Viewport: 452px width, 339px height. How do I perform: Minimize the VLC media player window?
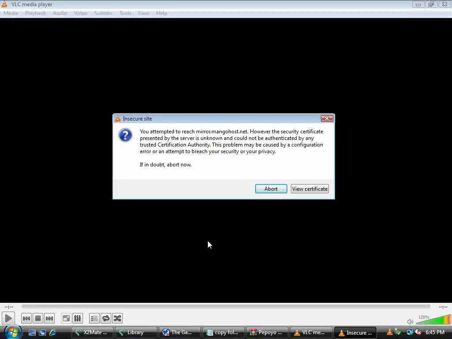click(418, 4)
